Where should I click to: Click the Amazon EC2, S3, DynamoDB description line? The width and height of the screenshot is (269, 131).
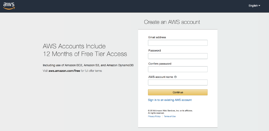[x=88, y=65]
